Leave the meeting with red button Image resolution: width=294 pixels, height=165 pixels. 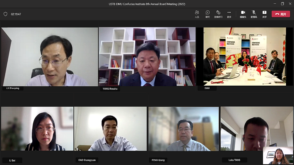pyautogui.click(x=281, y=14)
